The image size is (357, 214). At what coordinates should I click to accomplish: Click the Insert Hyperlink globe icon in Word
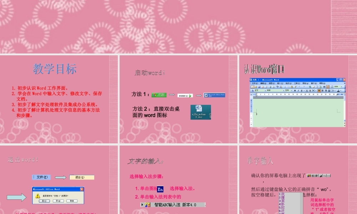(x=310, y=87)
